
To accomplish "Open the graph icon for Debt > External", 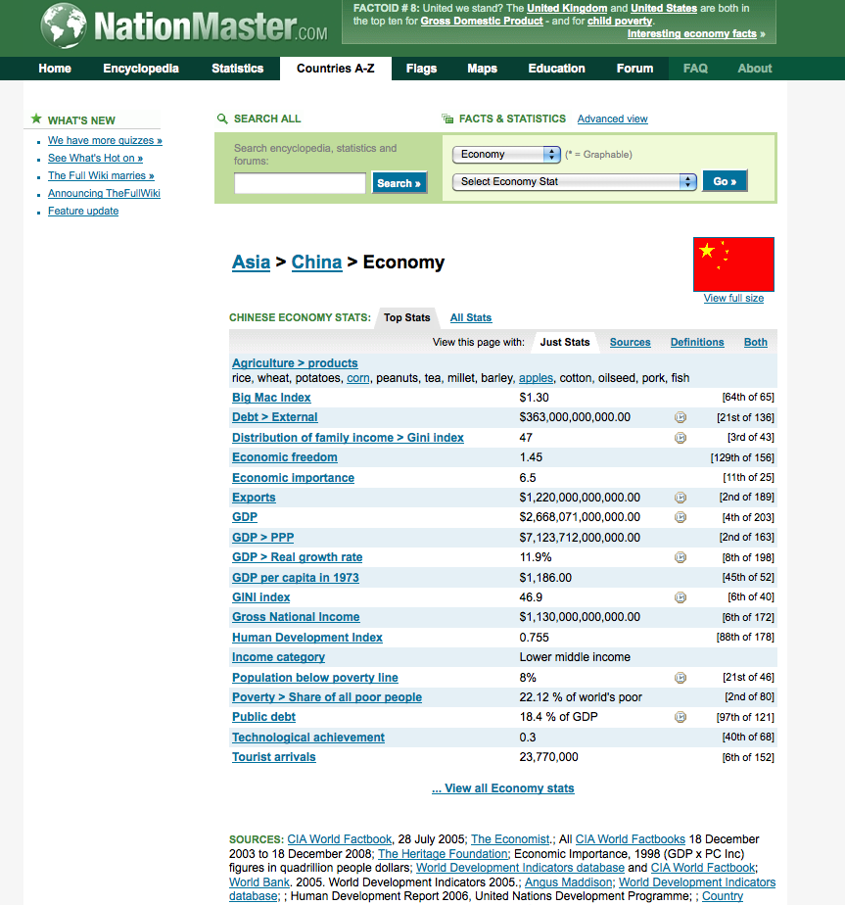I will click(x=681, y=417).
